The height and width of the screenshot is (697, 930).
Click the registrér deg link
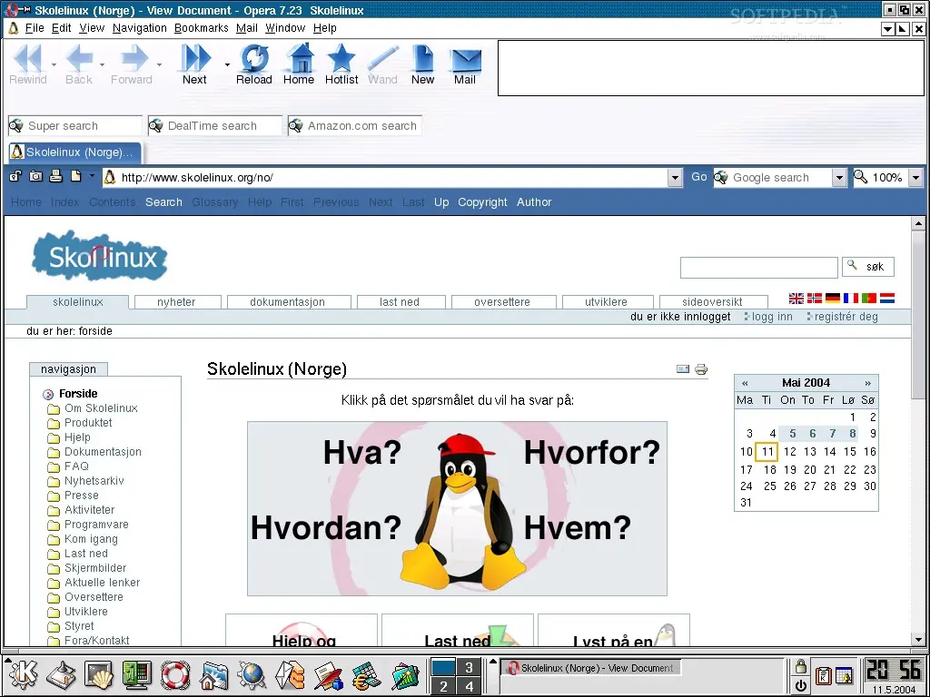(846, 317)
